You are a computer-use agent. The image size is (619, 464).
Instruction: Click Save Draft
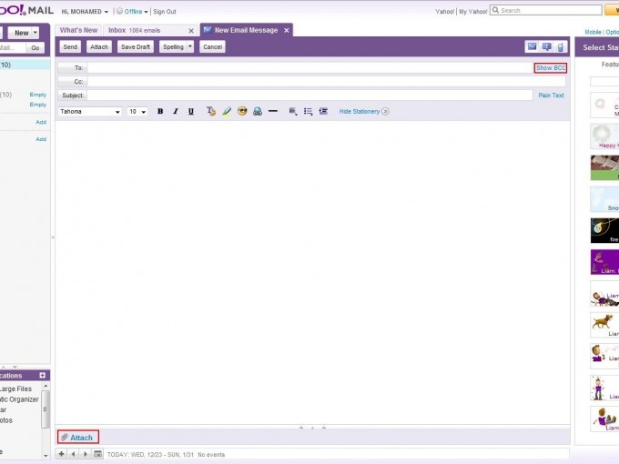pos(136,46)
